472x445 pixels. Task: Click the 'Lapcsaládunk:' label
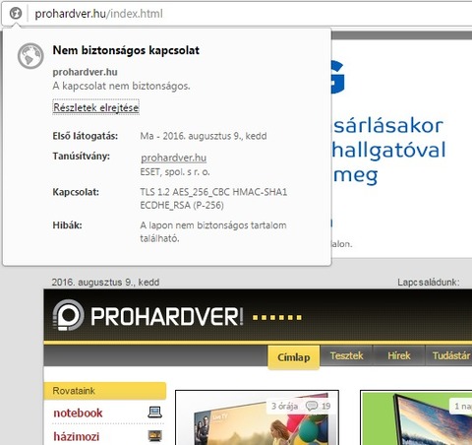tap(429, 283)
